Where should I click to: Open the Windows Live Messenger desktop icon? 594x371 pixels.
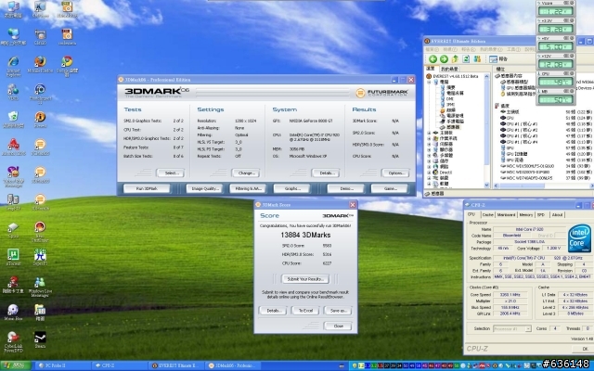[x=40, y=287]
